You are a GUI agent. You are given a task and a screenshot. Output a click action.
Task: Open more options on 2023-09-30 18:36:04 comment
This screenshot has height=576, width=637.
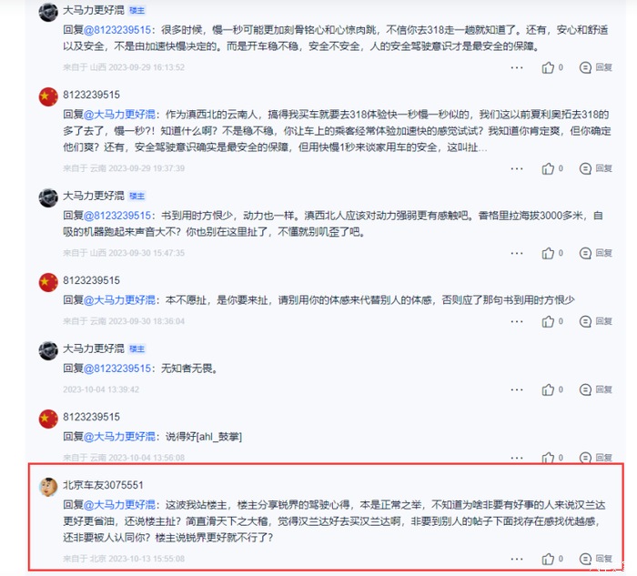pos(517,321)
